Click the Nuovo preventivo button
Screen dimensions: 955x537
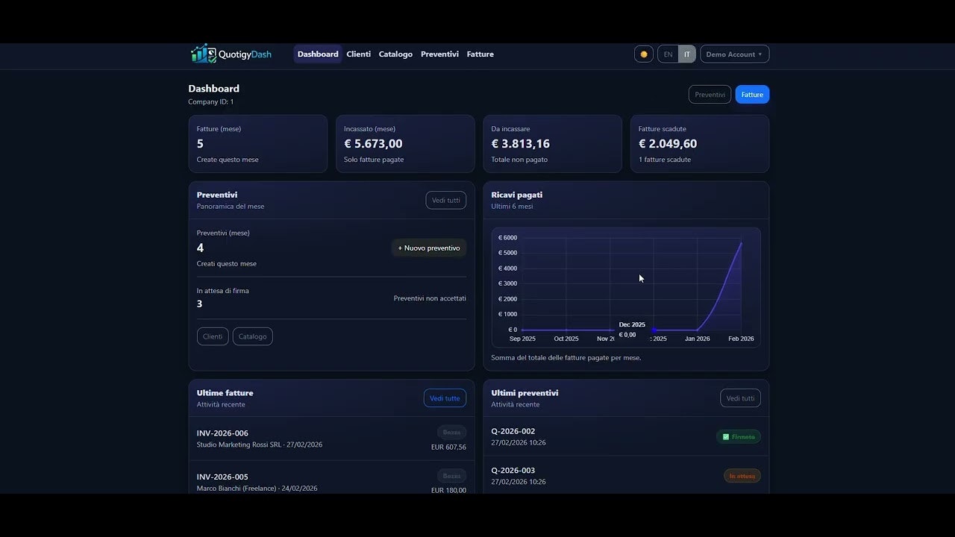tap(429, 248)
